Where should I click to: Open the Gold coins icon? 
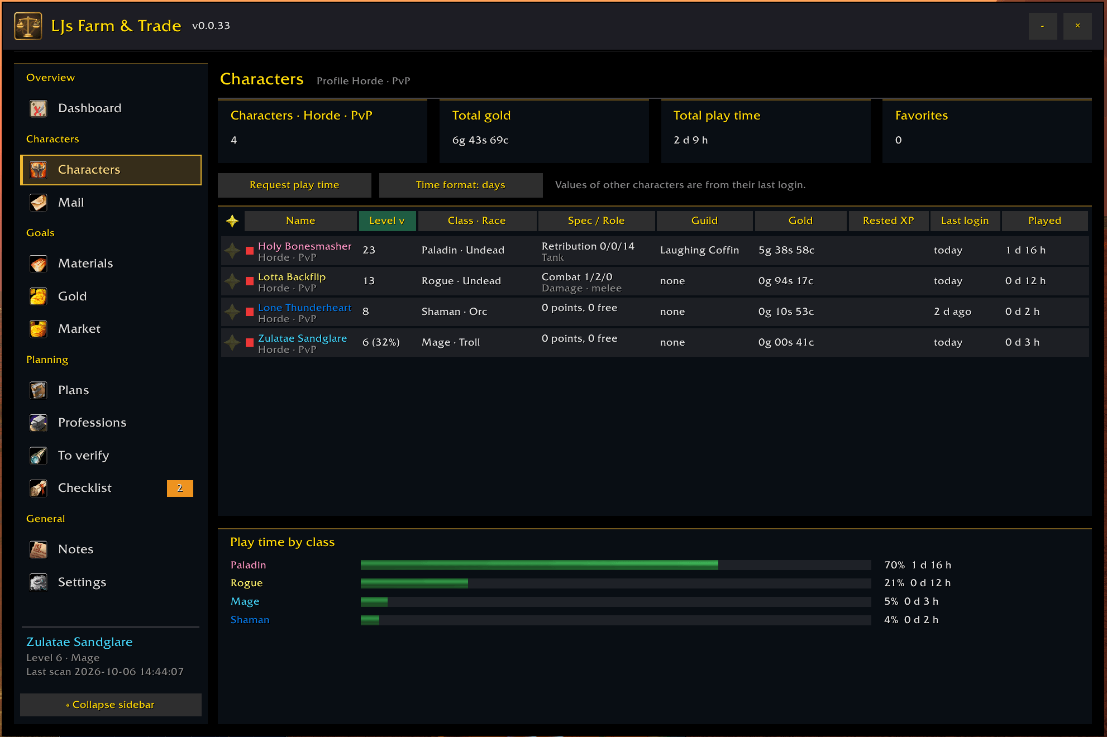(x=39, y=296)
